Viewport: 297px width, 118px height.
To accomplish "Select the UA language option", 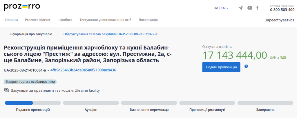I will (x=216, y=8).
